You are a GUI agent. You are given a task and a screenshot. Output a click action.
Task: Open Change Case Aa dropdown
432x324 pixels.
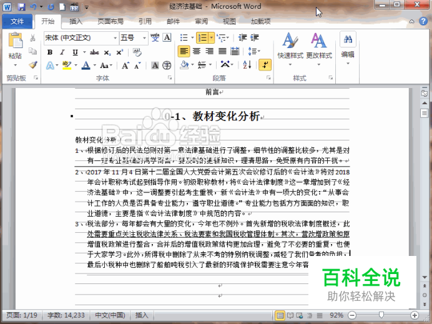pos(106,66)
